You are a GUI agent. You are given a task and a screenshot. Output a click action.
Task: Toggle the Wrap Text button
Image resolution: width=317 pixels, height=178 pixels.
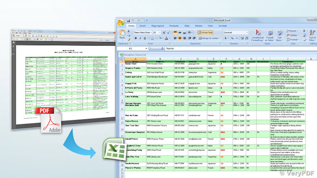205,33
